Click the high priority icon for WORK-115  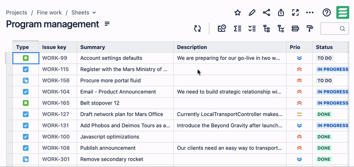pos(300,70)
